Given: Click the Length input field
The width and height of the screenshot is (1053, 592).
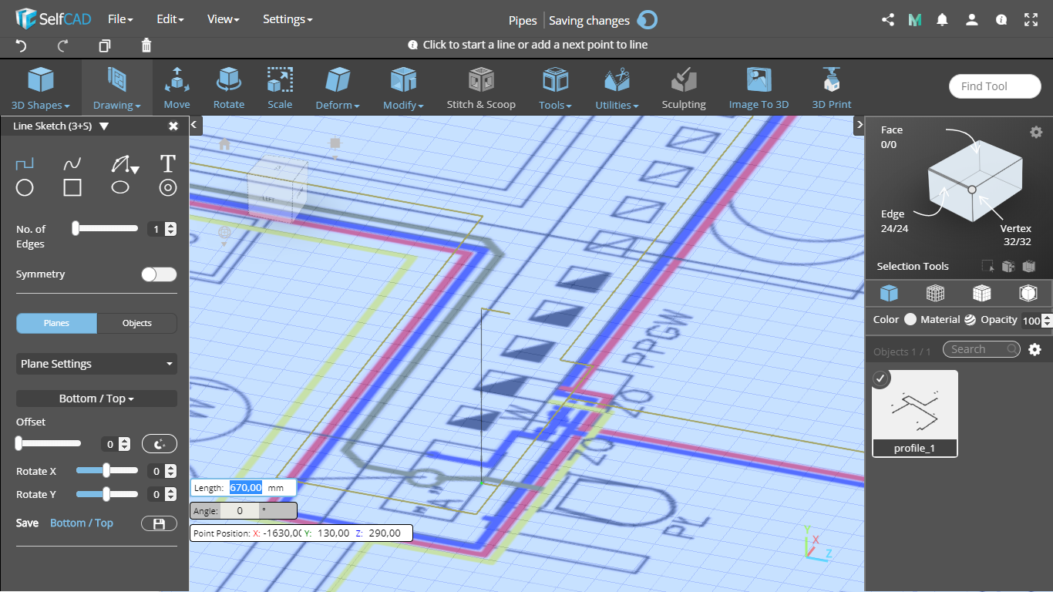Looking at the screenshot, I should click(x=247, y=487).
